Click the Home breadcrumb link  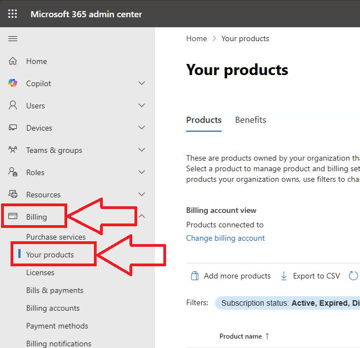(x=197, y=38)
